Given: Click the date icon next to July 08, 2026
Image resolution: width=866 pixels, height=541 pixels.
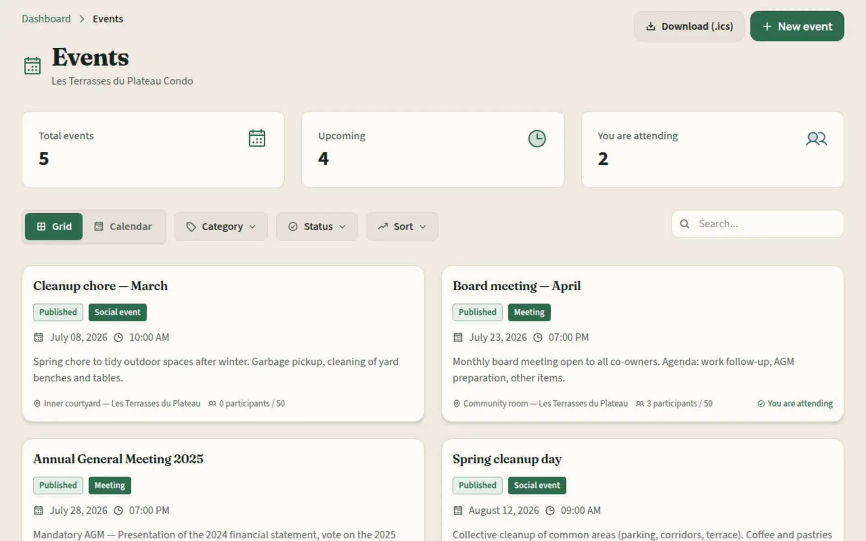Looking at the screenshot, I should (38, 337).
